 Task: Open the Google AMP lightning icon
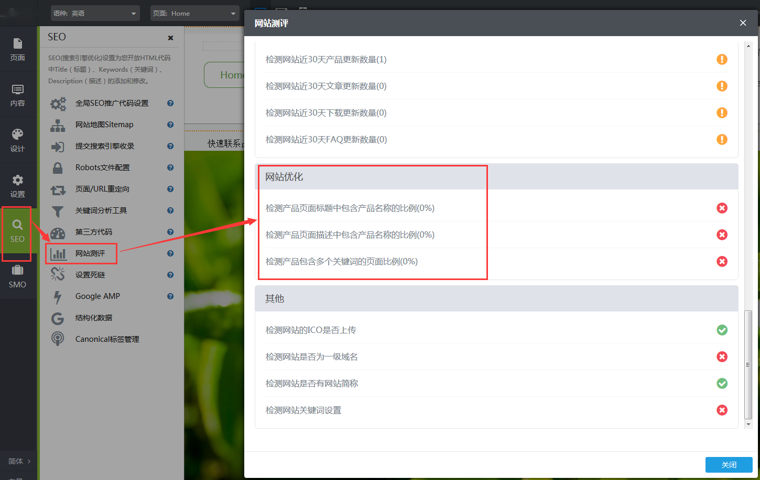pos(58,297)
